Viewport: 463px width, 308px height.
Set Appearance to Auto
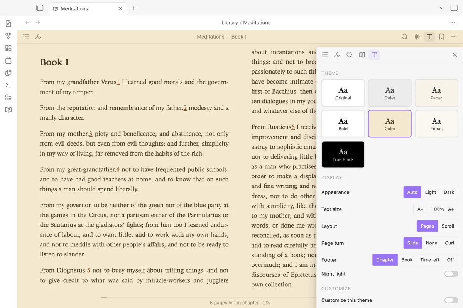[x=412, y=192]
